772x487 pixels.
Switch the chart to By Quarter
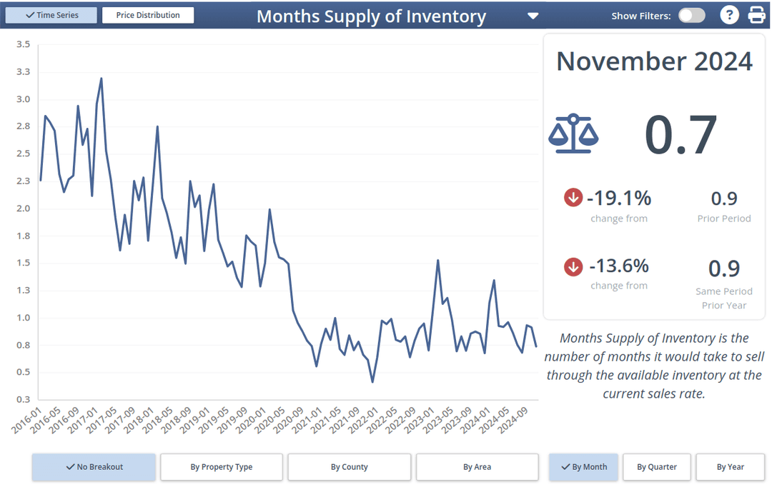coord(656,466)
